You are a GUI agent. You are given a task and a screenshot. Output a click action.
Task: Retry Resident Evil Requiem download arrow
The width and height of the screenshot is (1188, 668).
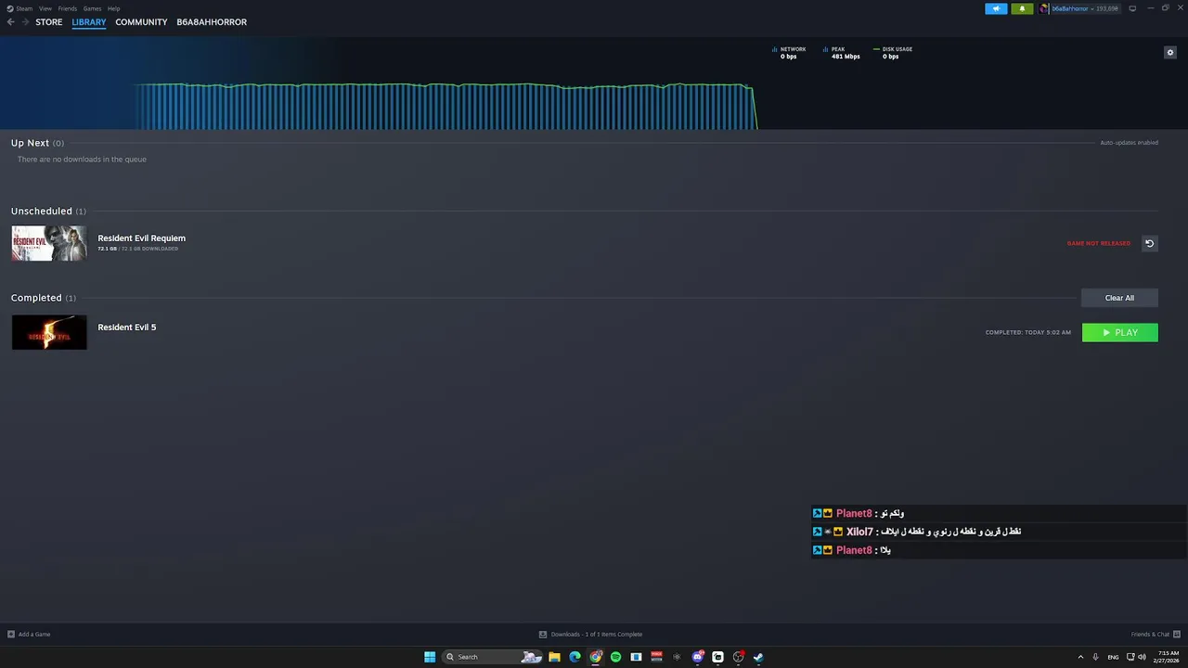point(1149,243)
